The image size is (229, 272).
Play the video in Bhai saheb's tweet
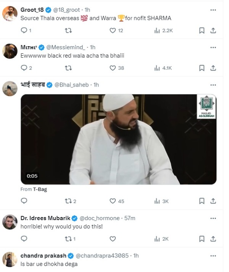point(118,139)
